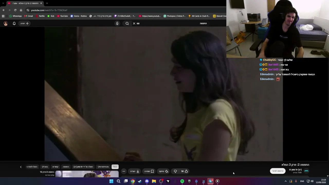Image resolution: width=329 pixels, height=185 pixels.
Task: Open the recommended video thumbnail
Action: 87,174
